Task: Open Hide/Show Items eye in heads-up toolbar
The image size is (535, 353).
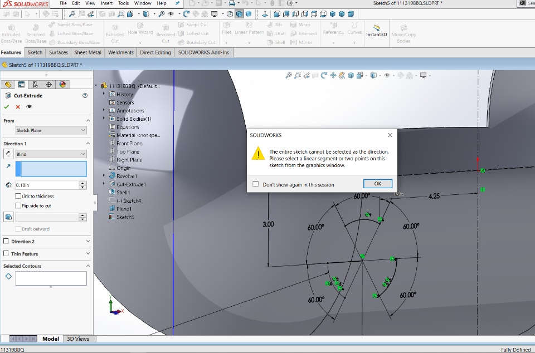Action: [x=387, y=75]
